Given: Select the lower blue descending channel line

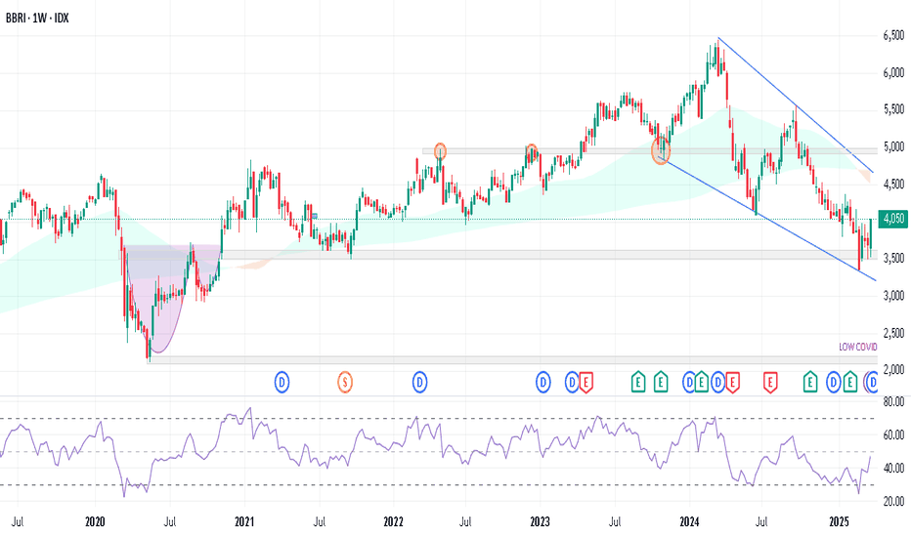Looking at the screenshot, I should point(767,221).
